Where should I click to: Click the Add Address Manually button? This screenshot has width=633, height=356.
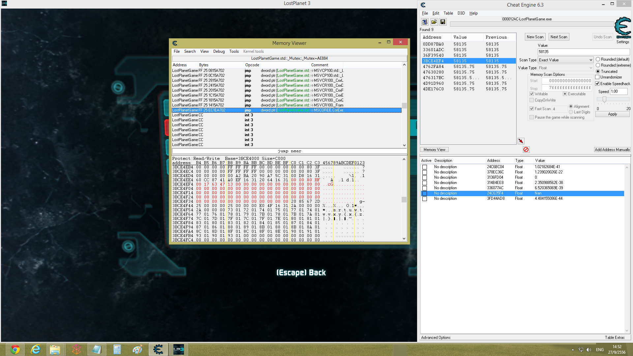[612, 150]
